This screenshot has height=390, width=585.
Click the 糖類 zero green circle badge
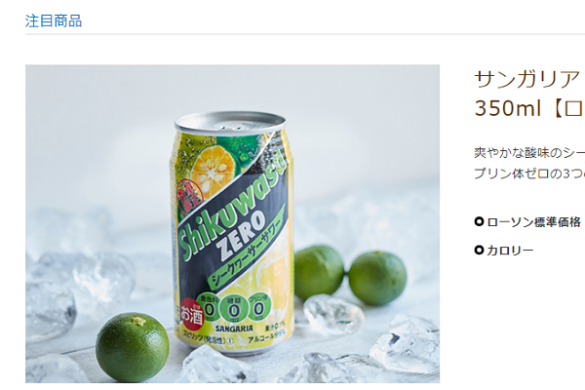tap(234, 309)
